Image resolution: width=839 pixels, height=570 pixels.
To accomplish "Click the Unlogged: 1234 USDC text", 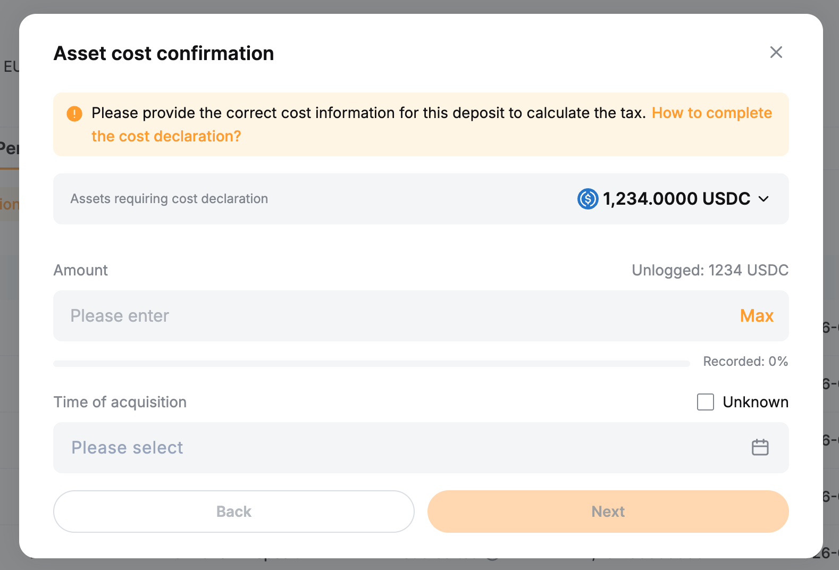I will pos(709,270).
